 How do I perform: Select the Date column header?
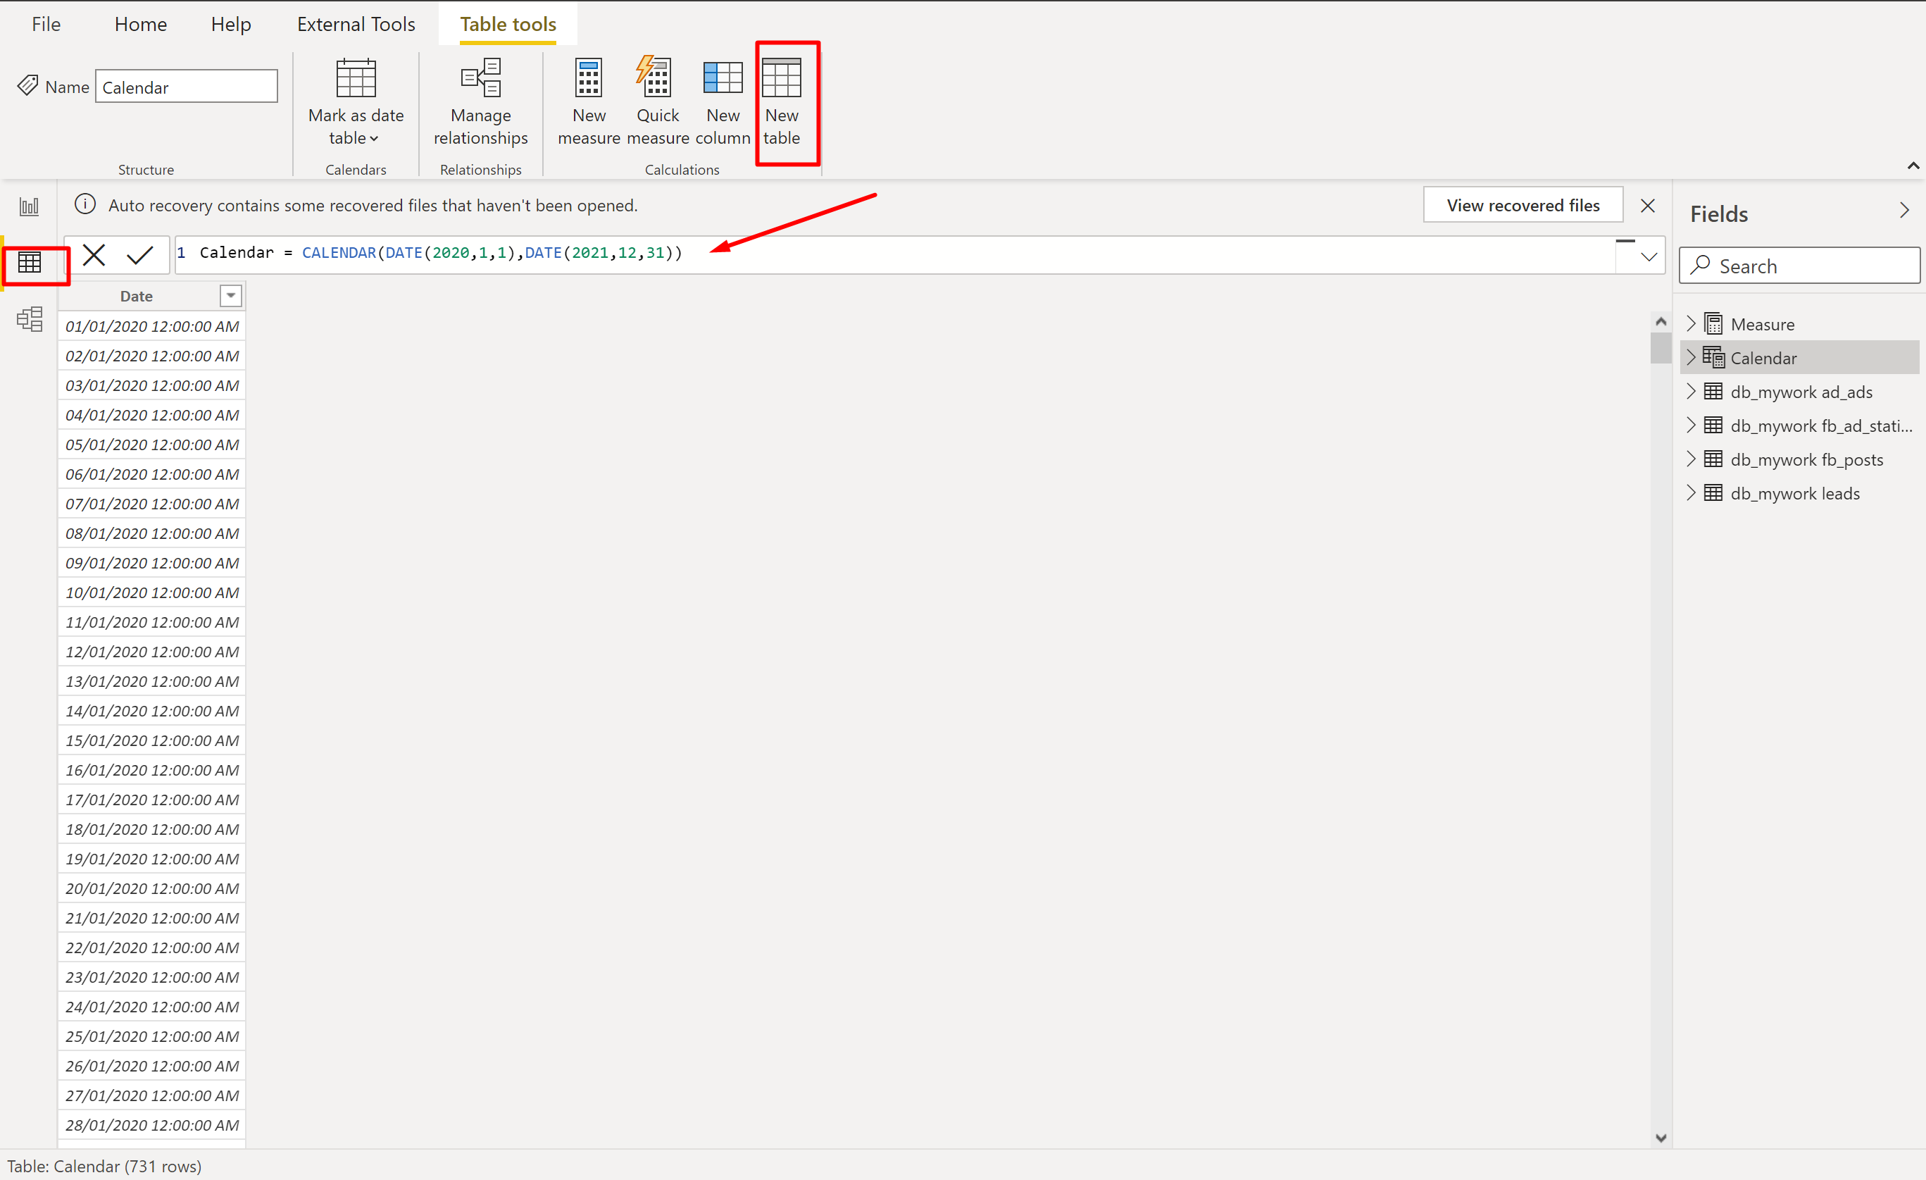[137, 297]
